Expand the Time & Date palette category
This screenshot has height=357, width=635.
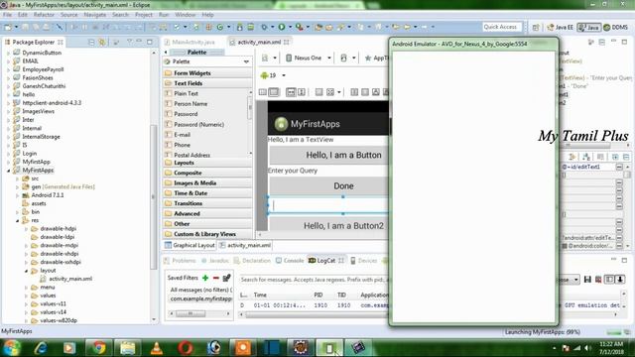[x=207, y=193]
